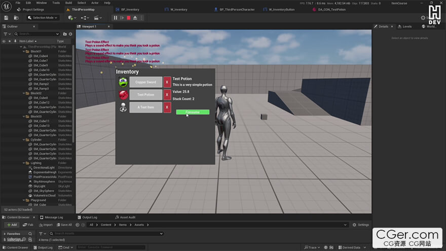Open the Selection Mode dropdown
The image size is (446, 251).
tap(44, 18)
